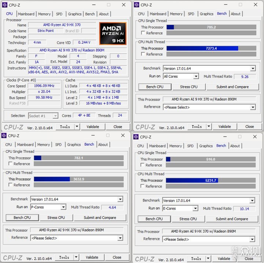Open Tools dropdown arrow in top-right window

pyautogui.click(x=209, y=126)
